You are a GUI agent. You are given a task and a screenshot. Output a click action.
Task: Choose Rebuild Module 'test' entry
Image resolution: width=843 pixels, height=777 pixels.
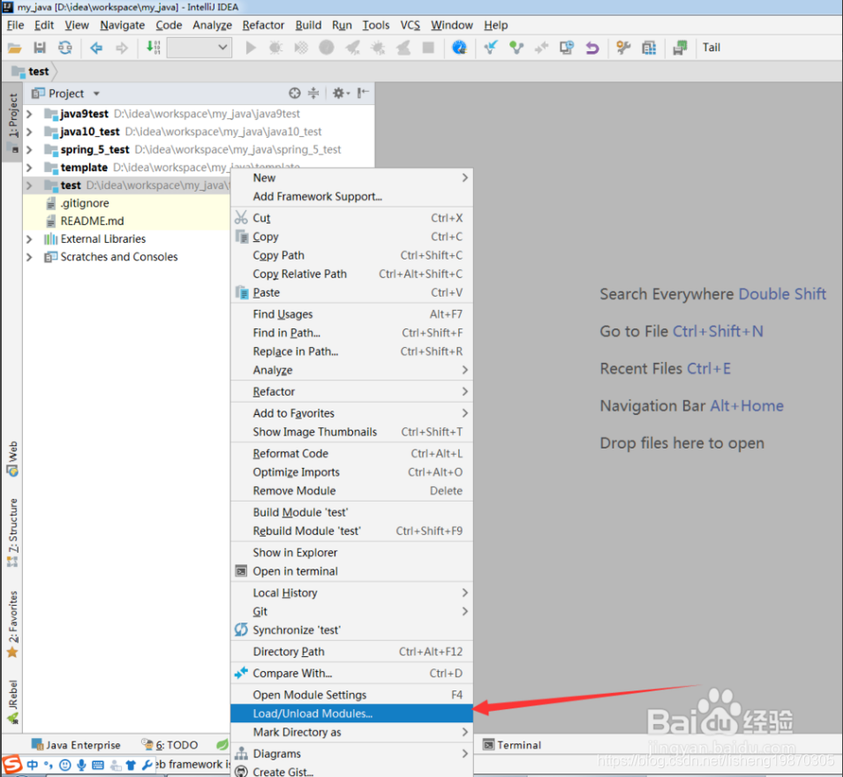pos(351,532)
